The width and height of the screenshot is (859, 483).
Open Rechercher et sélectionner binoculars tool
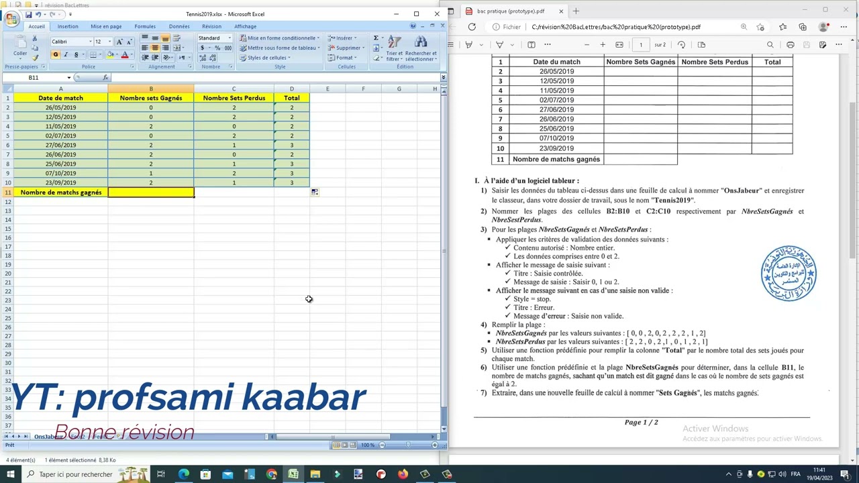coord(421,48)
